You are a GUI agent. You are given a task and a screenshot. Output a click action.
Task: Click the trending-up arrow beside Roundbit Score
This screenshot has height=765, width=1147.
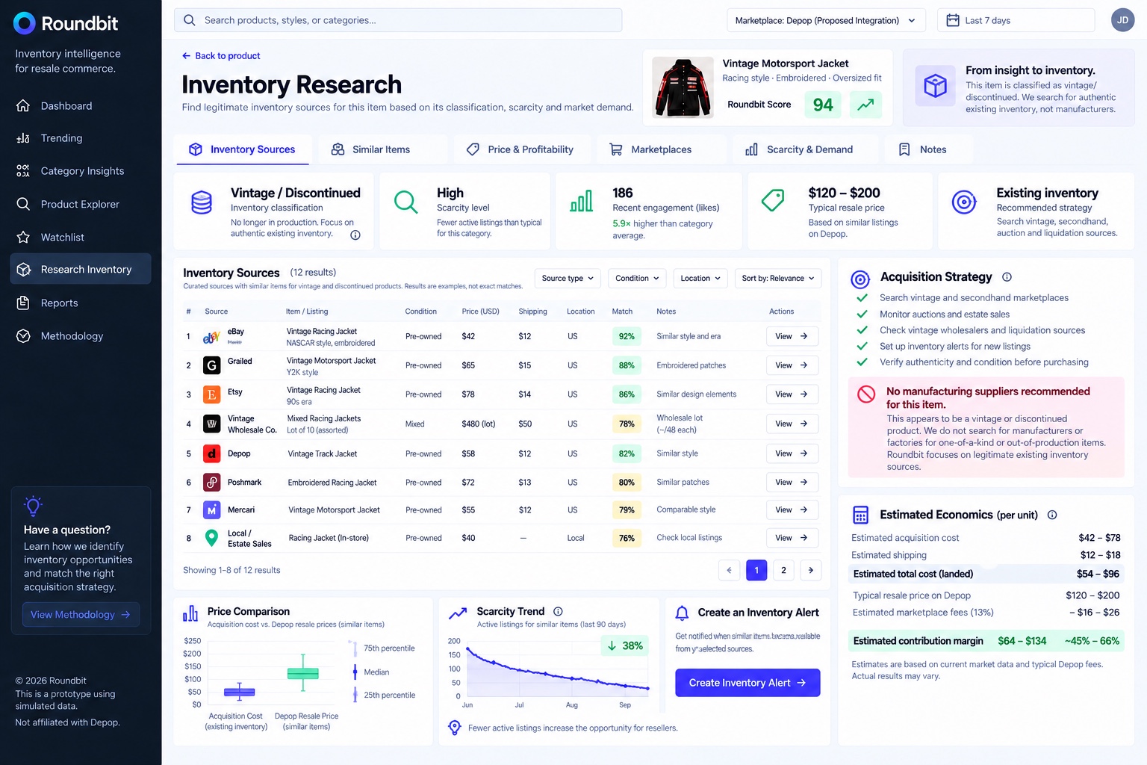(x=865, y=105)
